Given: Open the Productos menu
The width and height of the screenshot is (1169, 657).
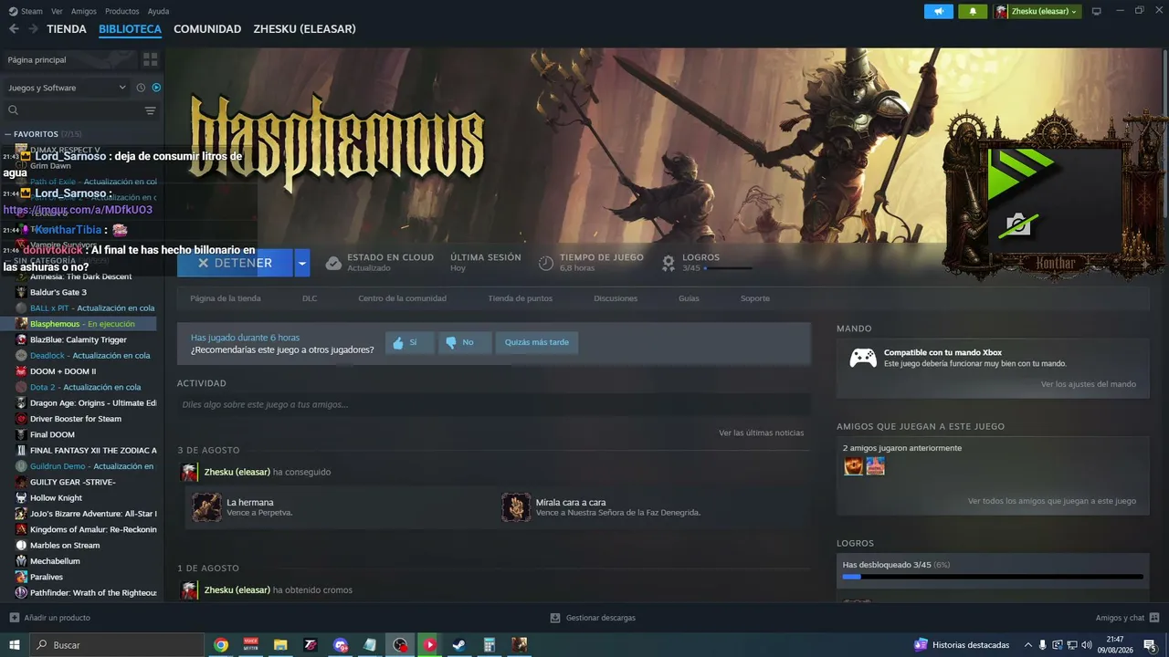Looking at the screenshot, I should 122,11.
